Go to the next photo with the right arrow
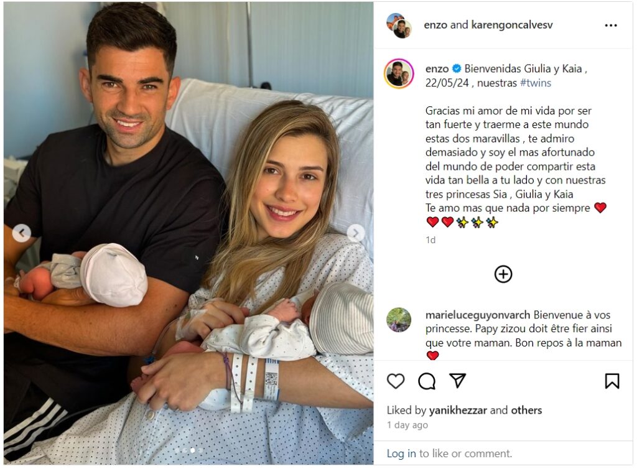637x469 pixels. pos(355,233)
